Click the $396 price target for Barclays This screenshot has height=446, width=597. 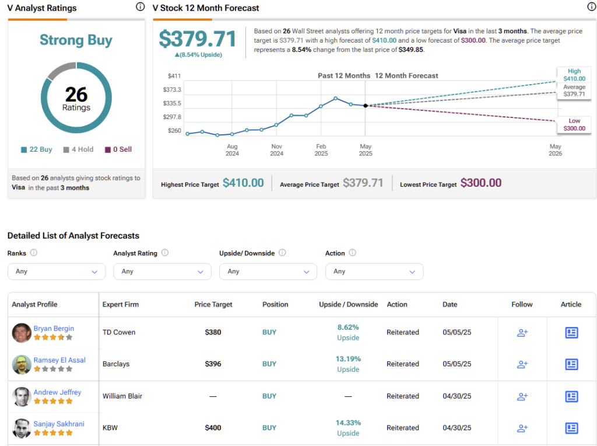[213, 364]
